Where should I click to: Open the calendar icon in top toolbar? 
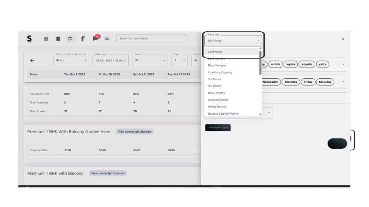[x=58, y=39]
